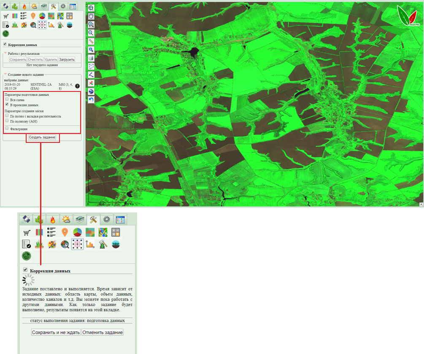Click the zoom out magnifier tool
The width and height of the screenshot is (424, 354).
point(91,33)
